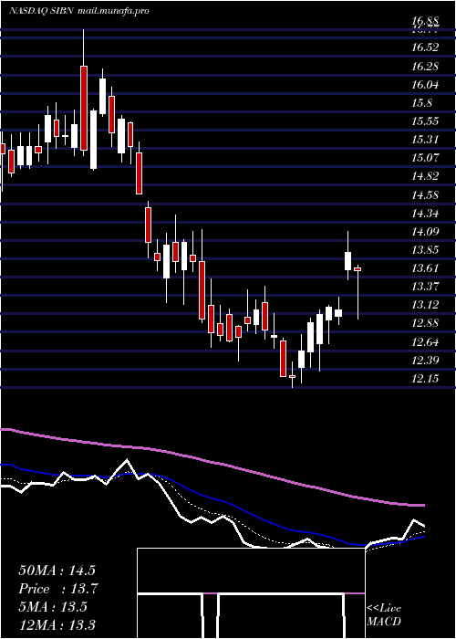Click the 13.37 price axis label

click(x=425, y=286)
